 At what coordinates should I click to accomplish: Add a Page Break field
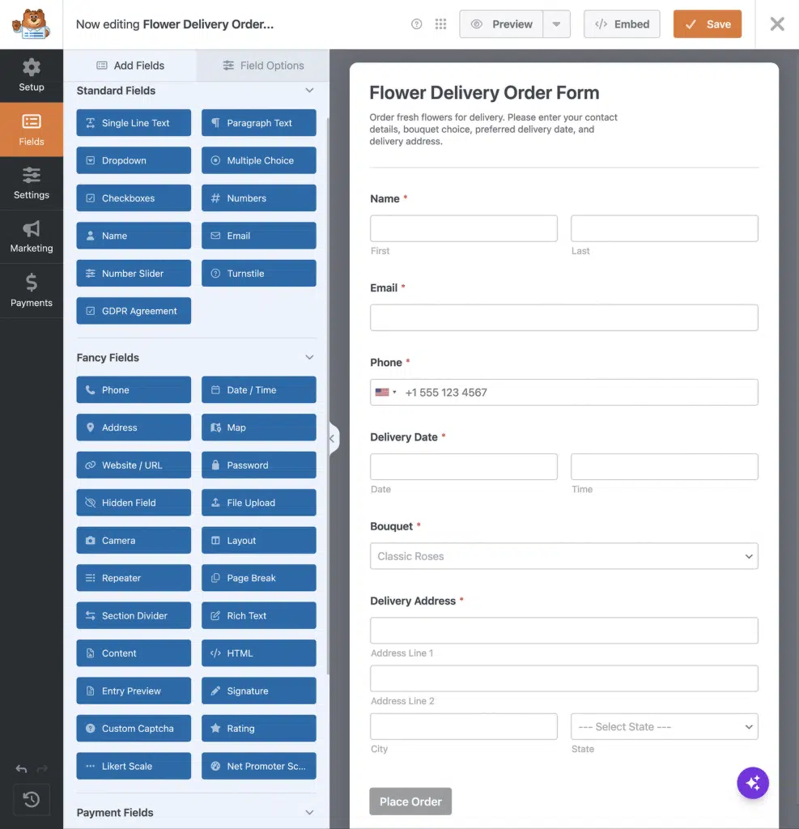[258, 578]
